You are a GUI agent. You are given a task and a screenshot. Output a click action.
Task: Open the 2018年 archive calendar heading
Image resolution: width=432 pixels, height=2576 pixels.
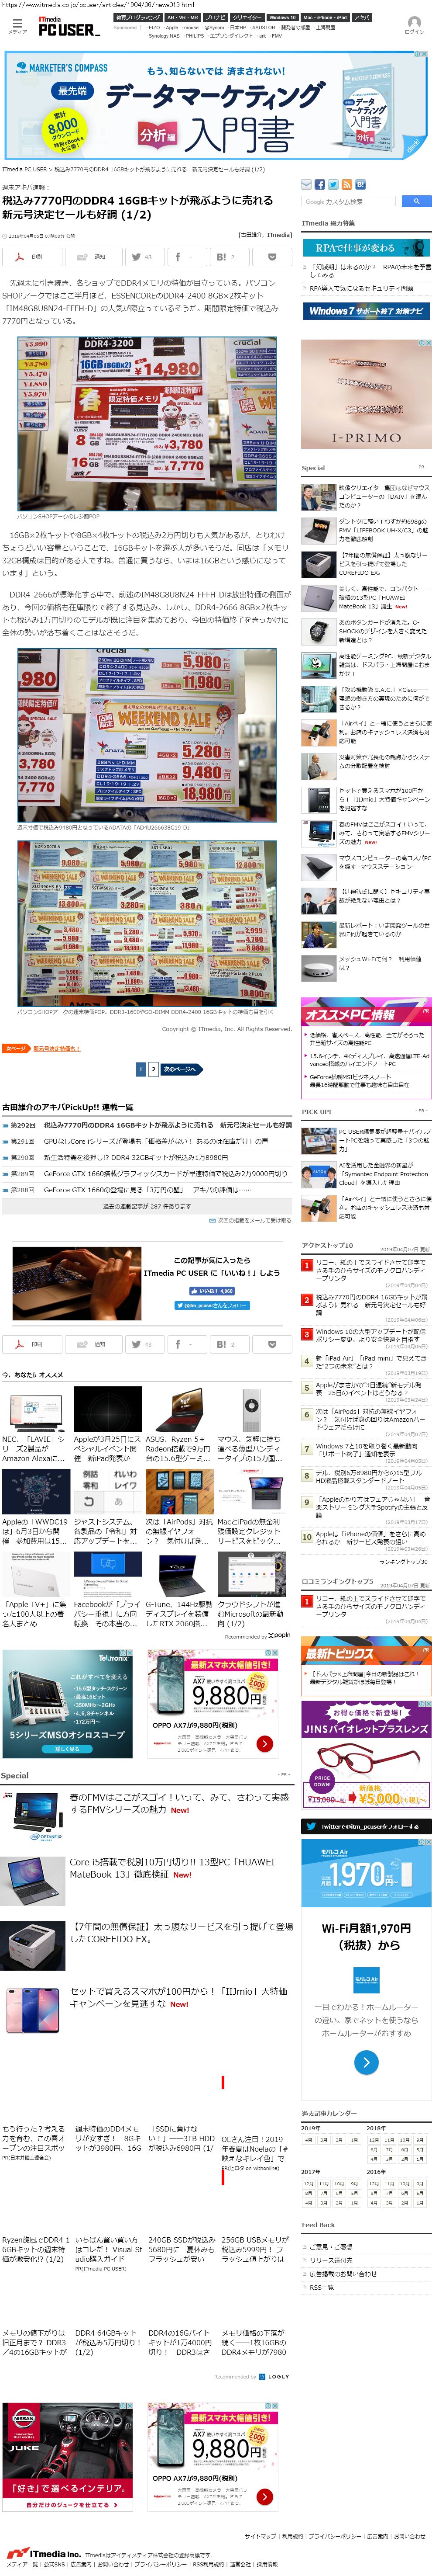376,2127
